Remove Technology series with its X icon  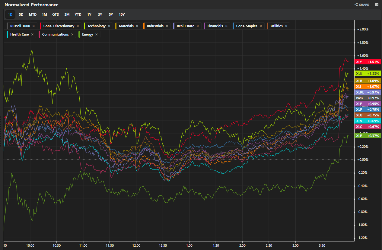pos(109,26)
